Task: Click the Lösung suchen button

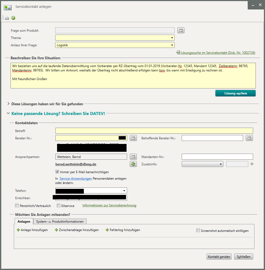Action: (x=236, y=93)
